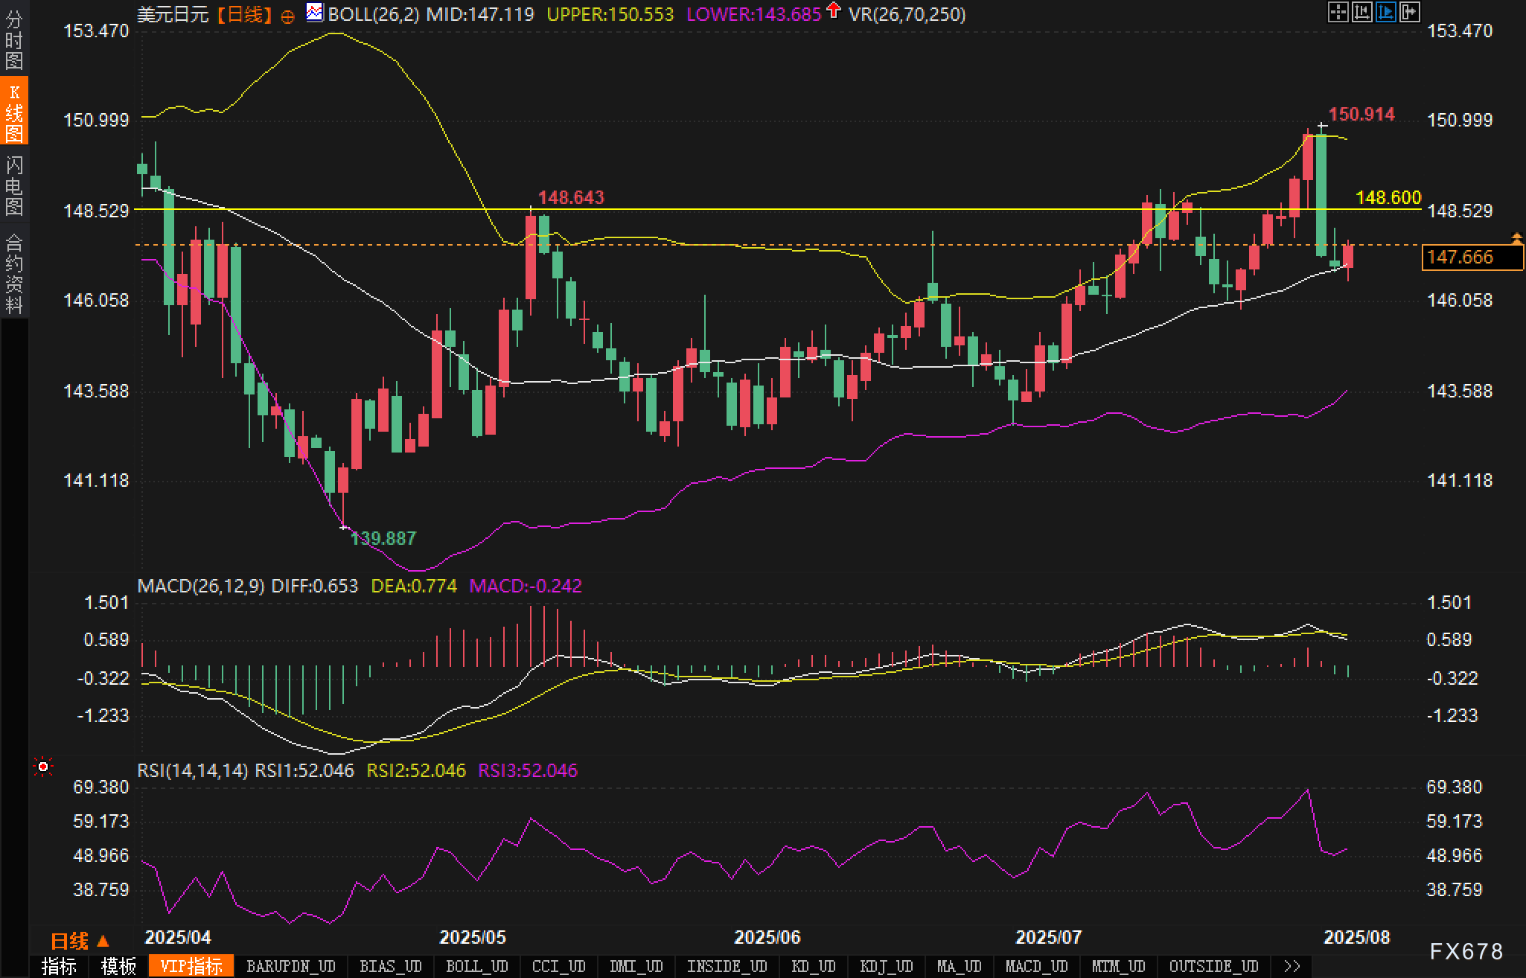Viewport: 1526px width, 978px height.
Task: Click the orange circle icon after 日线 label
Action: tap(287, 16)
